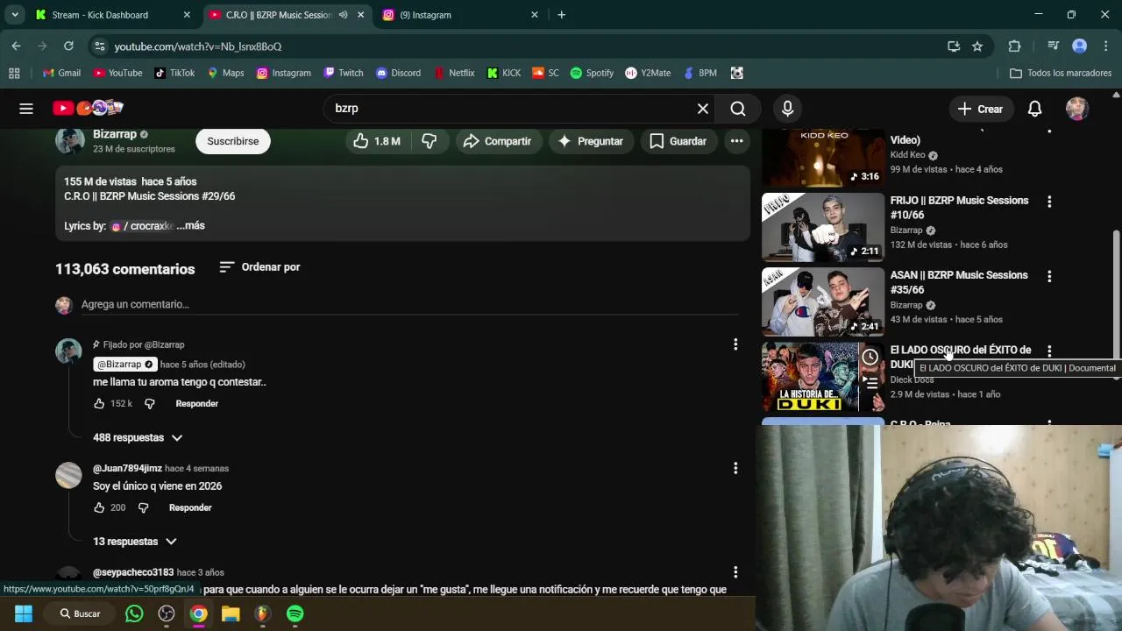This screenshot has height=631, width=1122.
Task: Focus the Agrega un comentario field
Action: click(x=409, y=304)
